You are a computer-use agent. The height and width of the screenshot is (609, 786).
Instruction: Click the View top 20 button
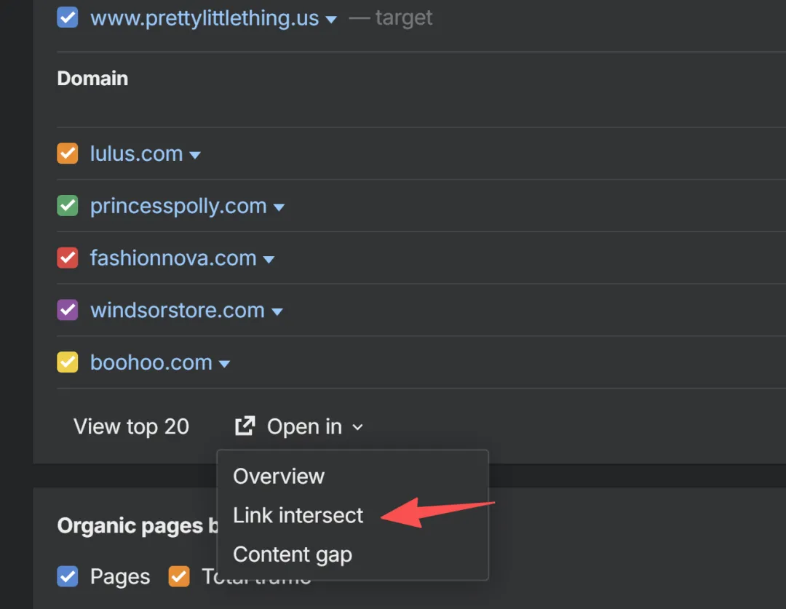pos(131,426)
